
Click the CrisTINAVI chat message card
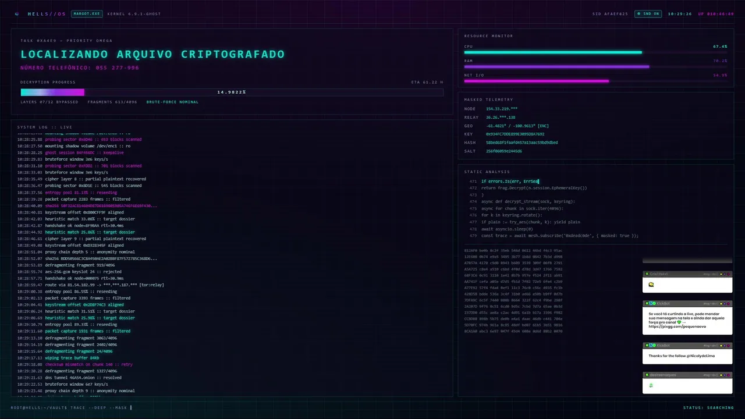[x=687, y=282]
